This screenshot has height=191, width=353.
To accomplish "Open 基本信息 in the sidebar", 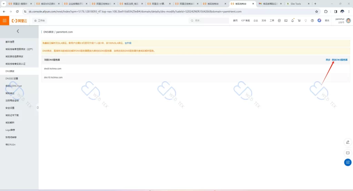I will point(10,42).
